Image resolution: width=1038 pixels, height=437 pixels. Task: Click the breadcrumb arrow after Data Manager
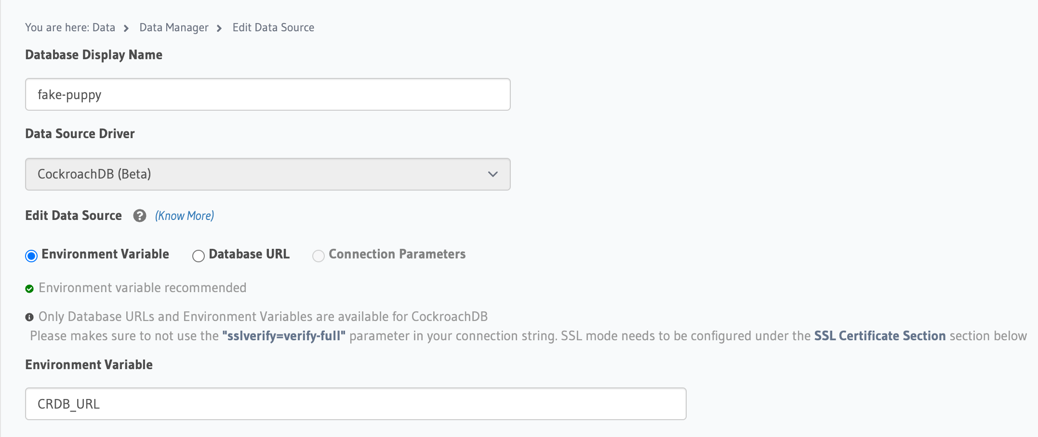point(220,28)
